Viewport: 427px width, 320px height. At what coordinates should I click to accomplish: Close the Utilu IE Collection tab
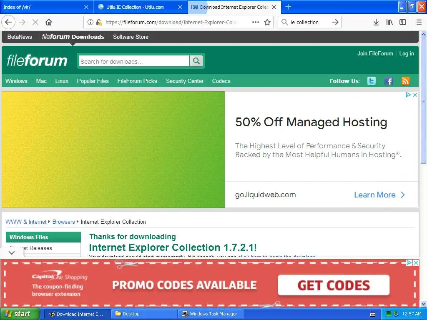pyautogui.click(x=180, y=7)
